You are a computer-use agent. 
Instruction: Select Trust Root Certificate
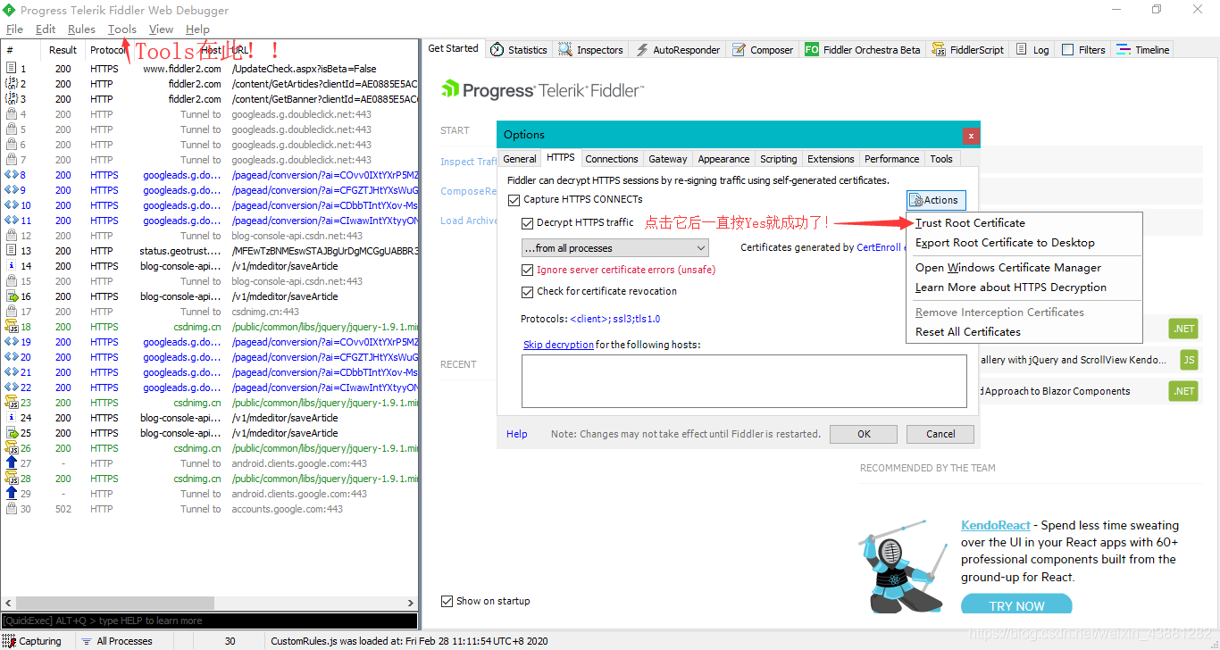coord(1024,223)
